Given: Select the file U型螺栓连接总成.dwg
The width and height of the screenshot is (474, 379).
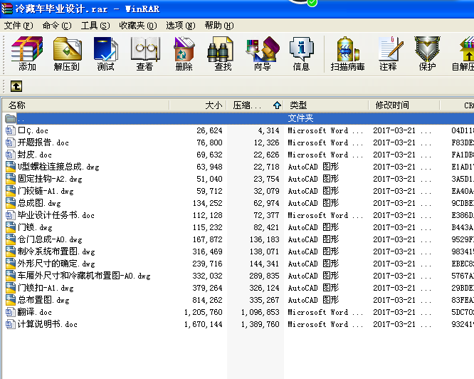Looking at the screenshot, I should click(x=58, y=167).
